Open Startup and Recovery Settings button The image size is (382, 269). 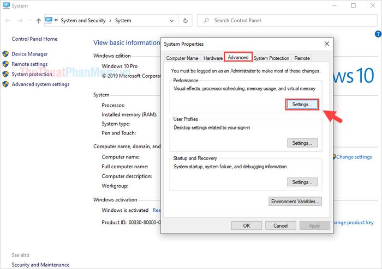302,182
